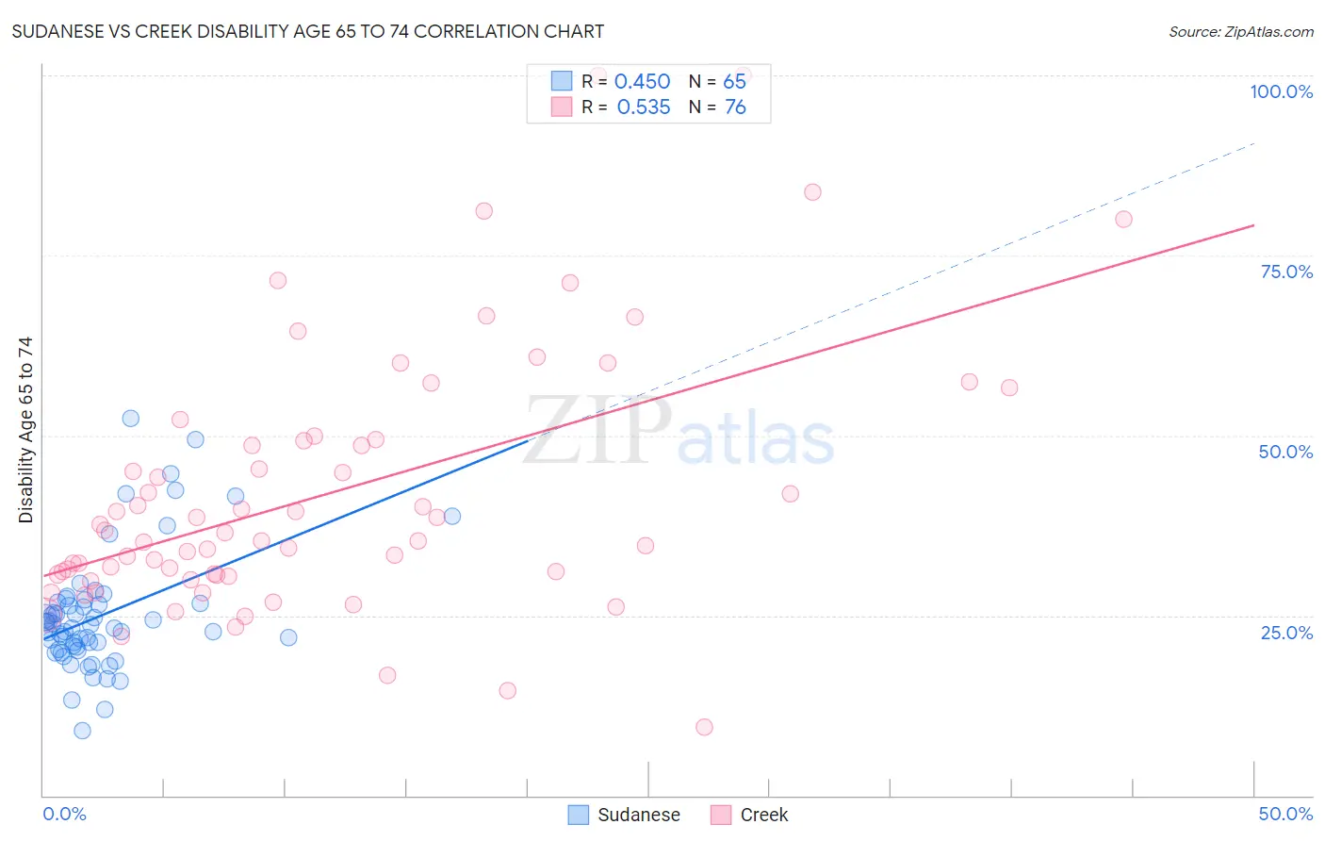1325x841 pixels.
Task: Click the 100.0% y-axis label
Action: click(x=1282, y=91)
